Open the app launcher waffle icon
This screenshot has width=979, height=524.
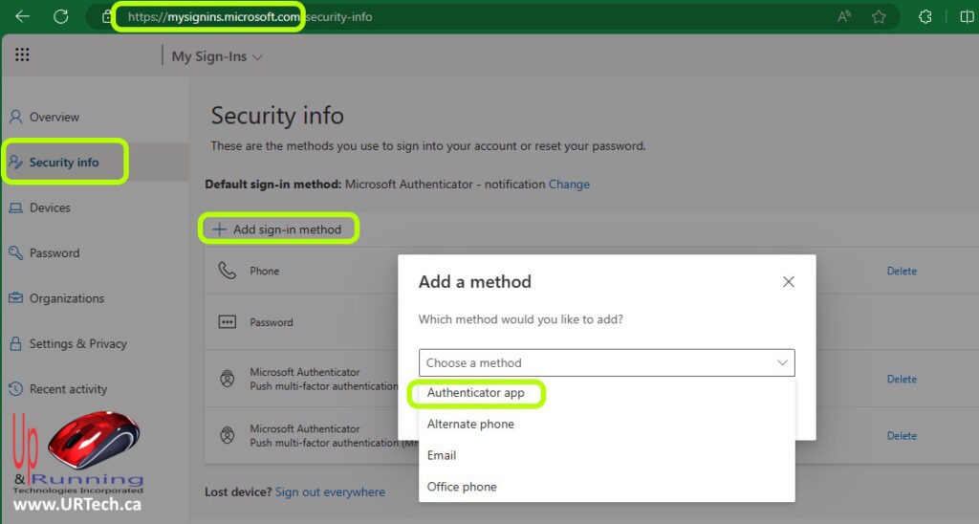click(22, 55)
